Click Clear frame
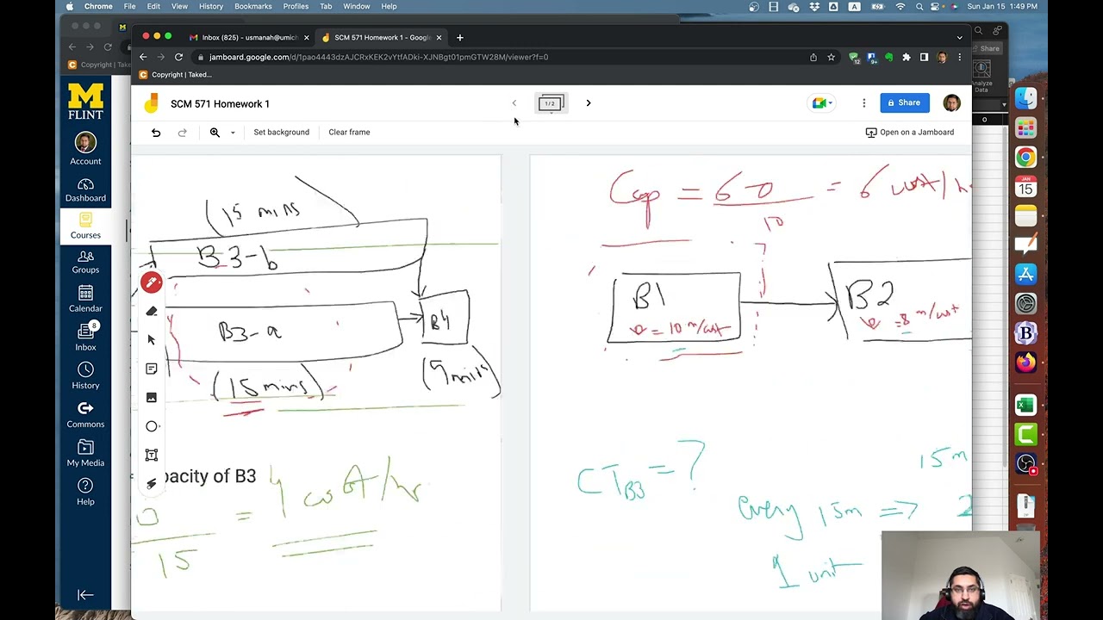The width and height of the screenshot is (1103, 620). click(x=349, y=133)
